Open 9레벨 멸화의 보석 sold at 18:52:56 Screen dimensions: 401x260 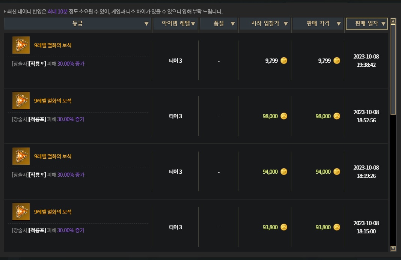[53, 101]
